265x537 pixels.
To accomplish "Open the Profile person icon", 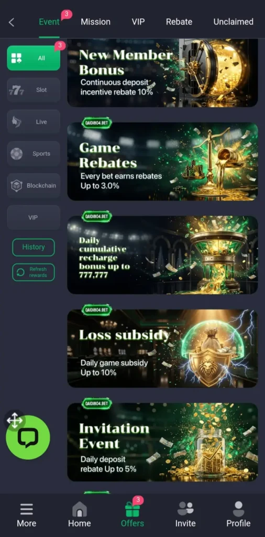I will [238, 509].
